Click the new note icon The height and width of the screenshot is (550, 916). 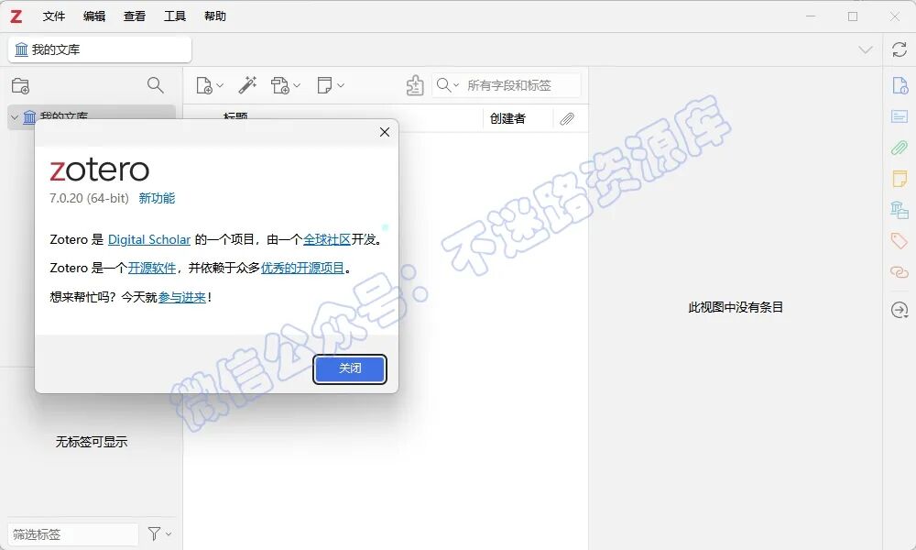pos(324,85)
